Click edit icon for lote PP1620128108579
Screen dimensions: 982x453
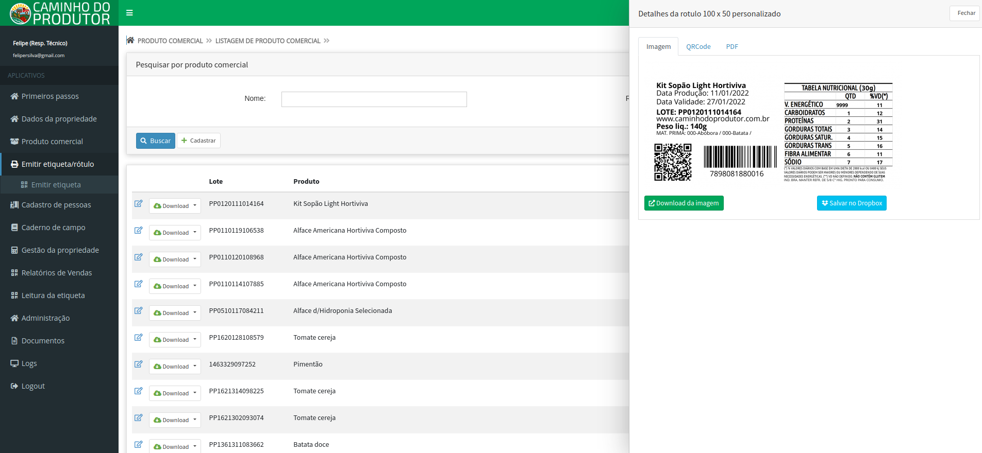[138, 338]
